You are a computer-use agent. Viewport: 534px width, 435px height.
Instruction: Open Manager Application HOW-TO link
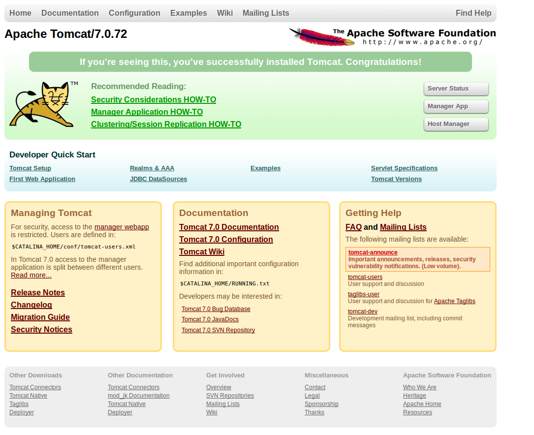point(147,112)
